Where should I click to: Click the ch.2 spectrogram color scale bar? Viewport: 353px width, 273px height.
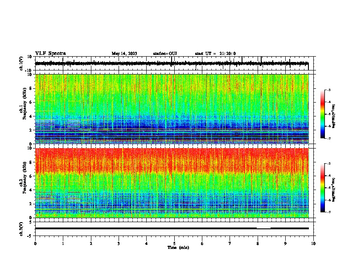[323, 188]
